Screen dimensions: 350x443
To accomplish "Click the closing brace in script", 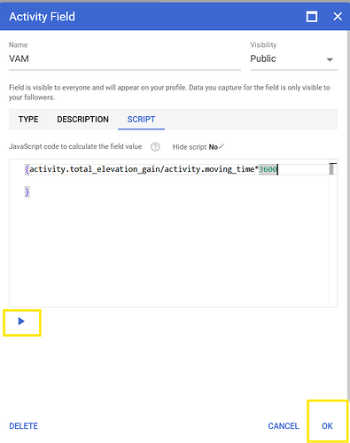I will pos(27,192).
